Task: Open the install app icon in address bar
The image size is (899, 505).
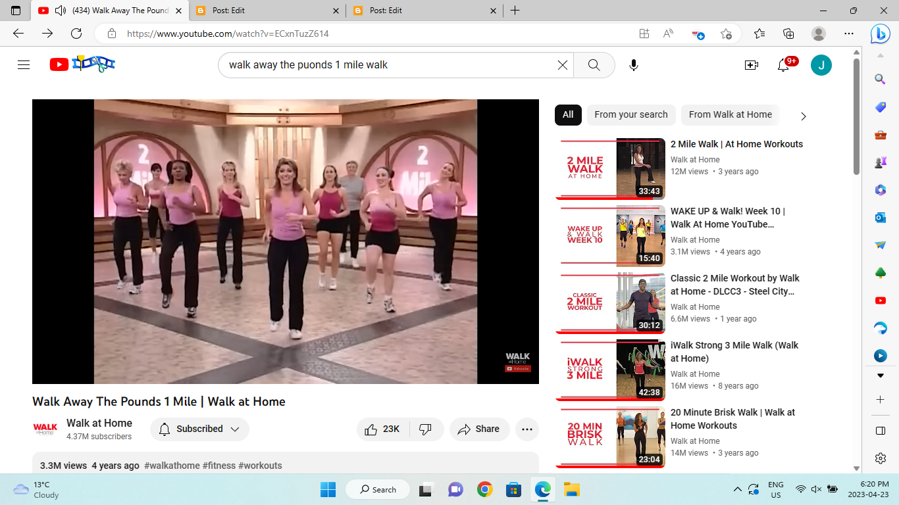Action: 644,34
